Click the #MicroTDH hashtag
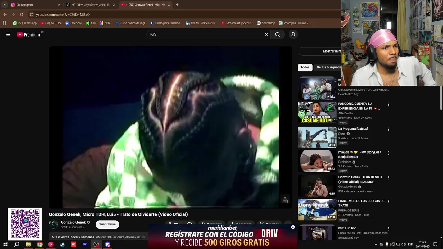Image resolution: width=443 pixels, height=249 pixels. point(104,237)
